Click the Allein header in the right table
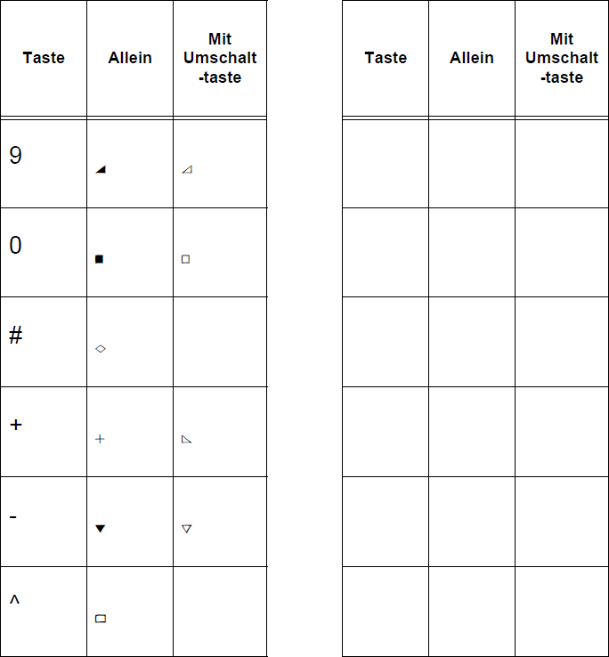609x657 pixels. [472, 58]
